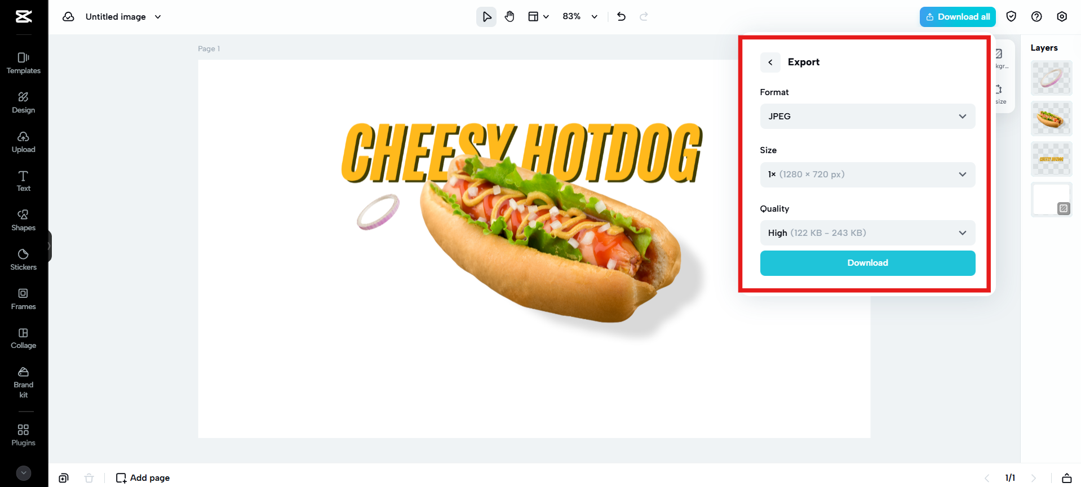Select the onion ring layer thumbnail
Screen dimensions: 1081x487
click(1051, 78)
